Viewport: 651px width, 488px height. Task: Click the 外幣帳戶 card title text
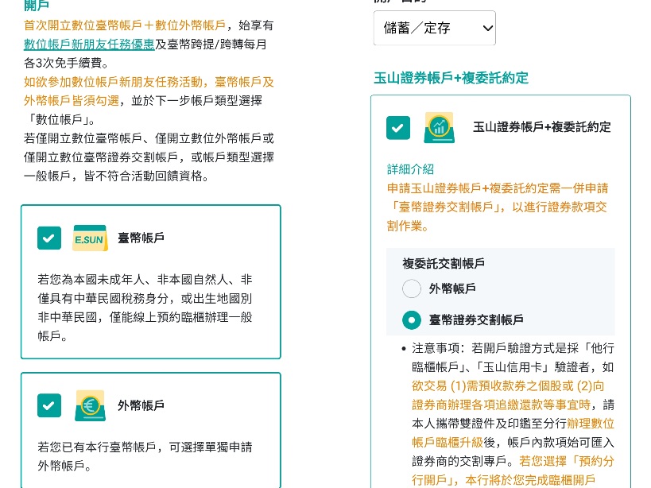point(141,405)
